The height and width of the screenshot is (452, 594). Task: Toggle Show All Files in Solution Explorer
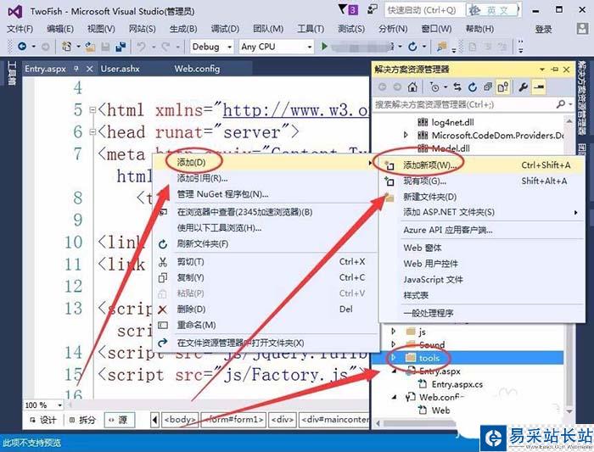(503, 87)
